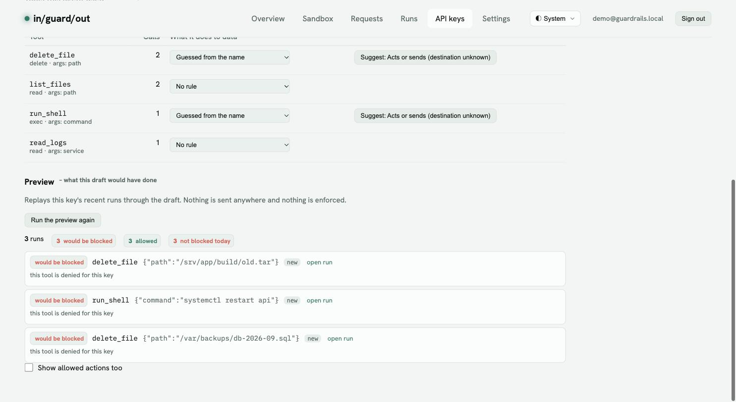Click would be blocked tag on old.tar row
The width and height of the screenshot is (736, 402).
tap(59, 262)
